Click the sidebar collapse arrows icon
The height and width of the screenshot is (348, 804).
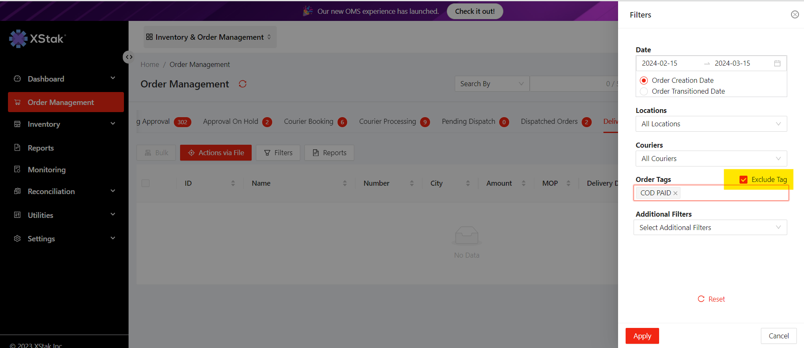coord(129,57)
